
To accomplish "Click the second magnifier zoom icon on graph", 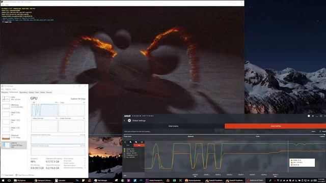I will pyautogui.click(x=136, y=142).
